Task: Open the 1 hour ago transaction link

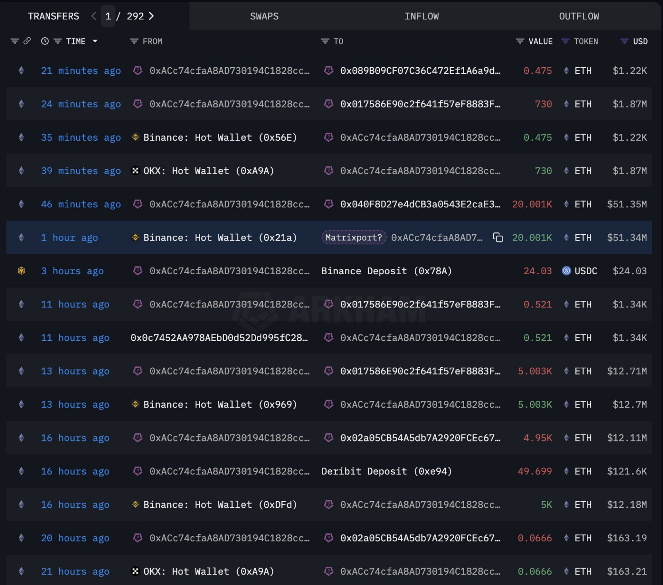Action: coord(69,238)
